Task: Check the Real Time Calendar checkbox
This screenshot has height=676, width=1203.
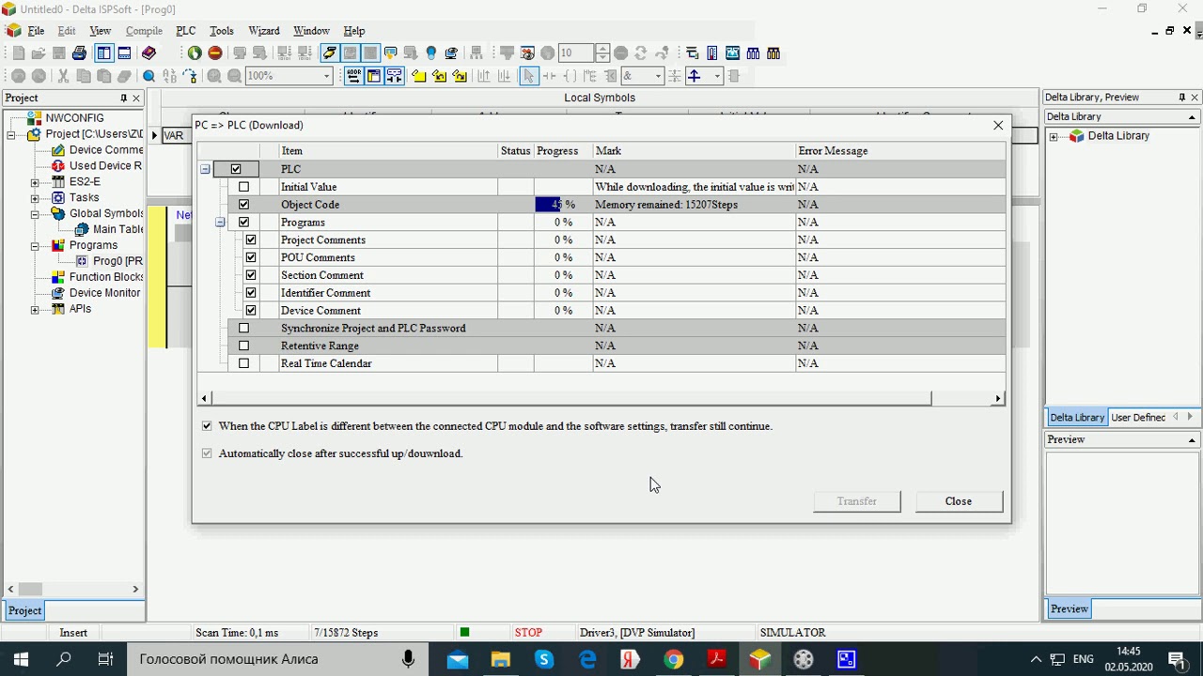Action: point(243,363)
